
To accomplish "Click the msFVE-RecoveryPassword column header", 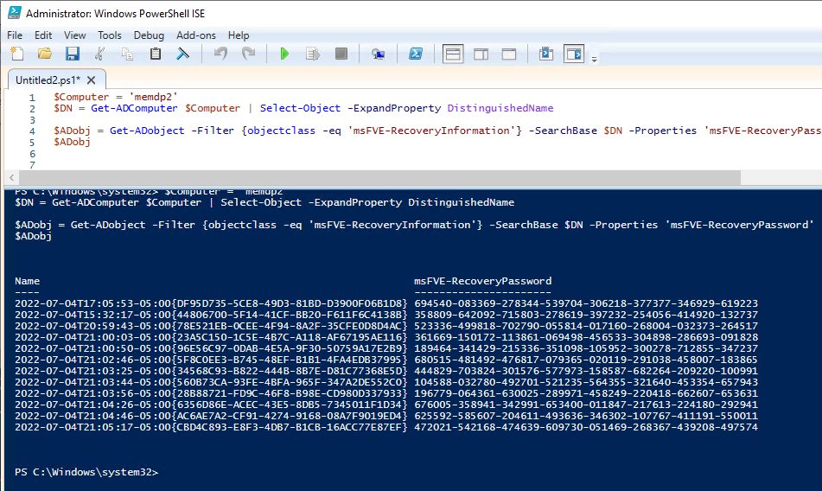I will point(483,281).
